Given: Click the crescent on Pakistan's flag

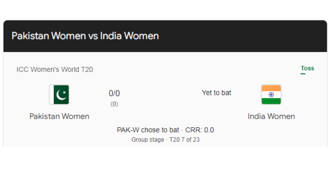Looking at the screenshot, I should (x=61, y=95).
